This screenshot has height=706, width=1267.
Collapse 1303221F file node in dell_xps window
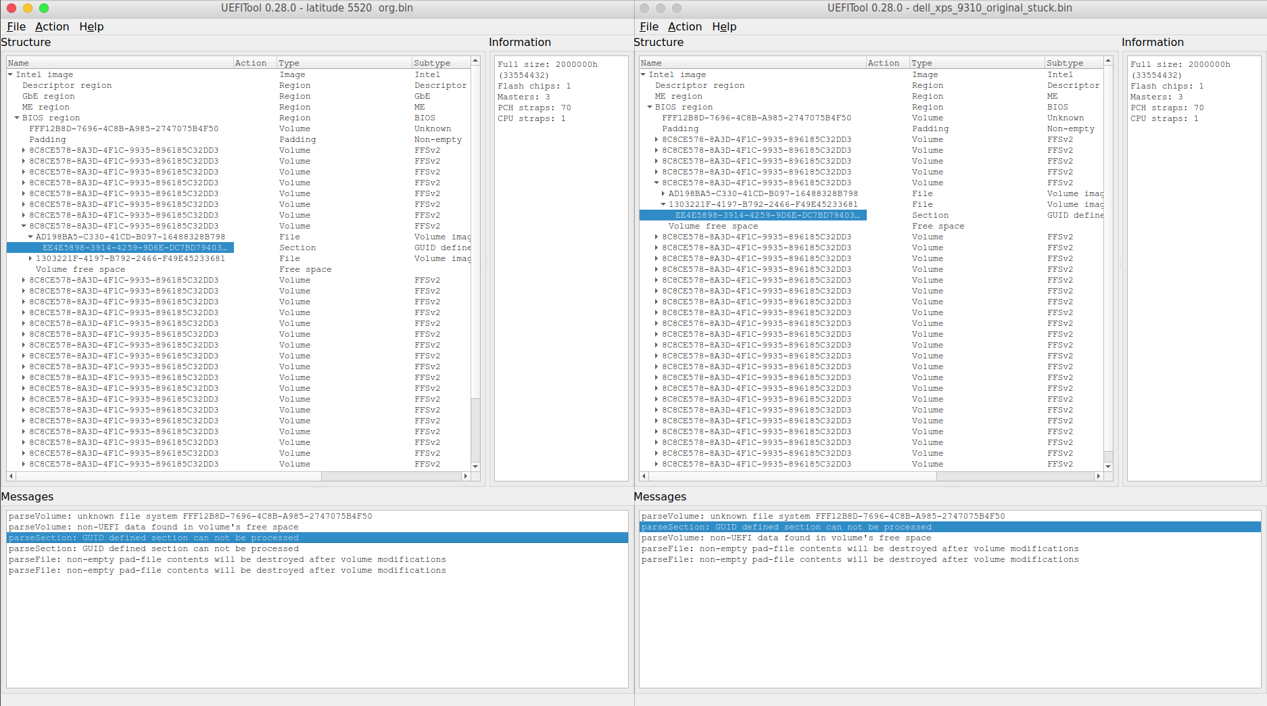tap(663, 204)
